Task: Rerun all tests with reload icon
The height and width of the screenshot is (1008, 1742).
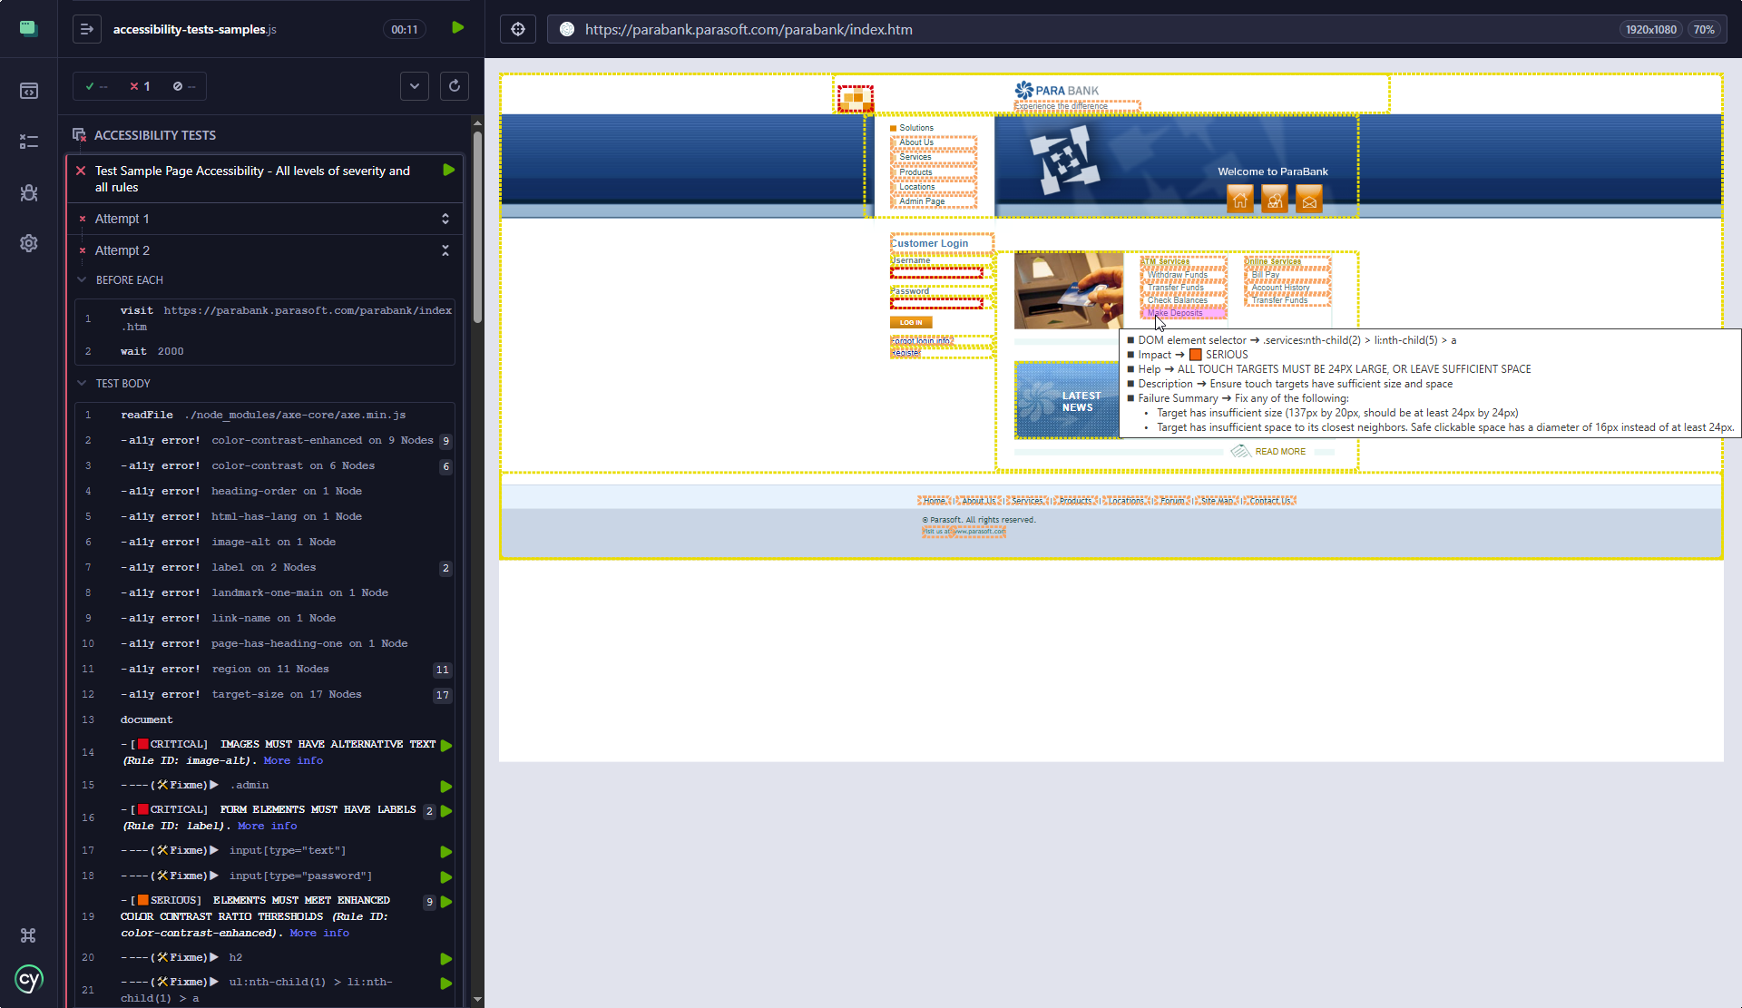Action: pyautogui.click(x=454, y=86)
